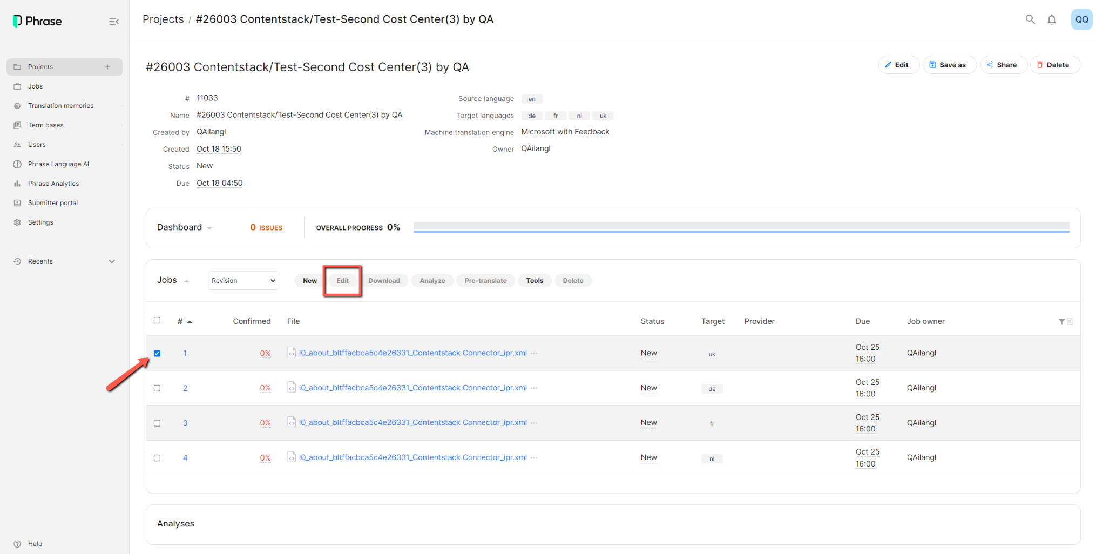Image resolution: width=1096 pixels, height=554 pixels.
Task: Expand the Recents section chevron
Action: 112,261
